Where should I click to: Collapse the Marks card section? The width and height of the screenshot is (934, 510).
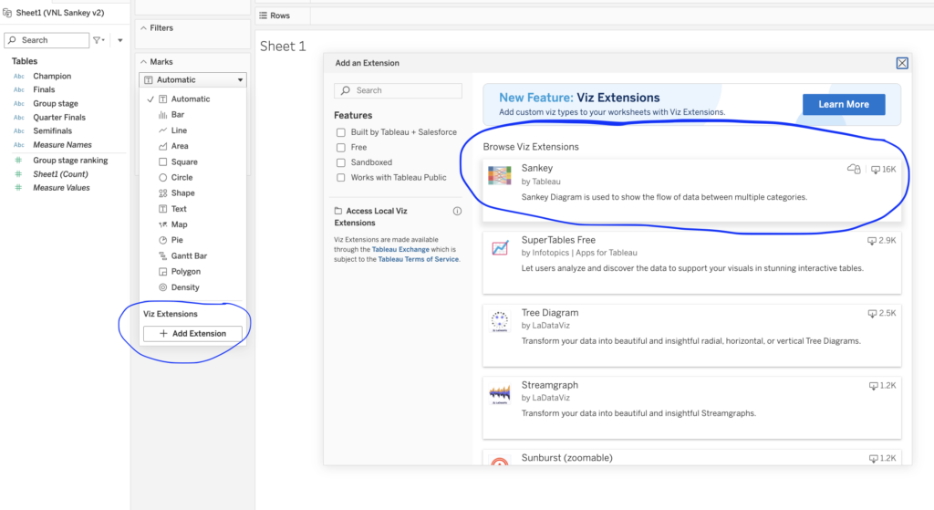[x=143, y=61]
